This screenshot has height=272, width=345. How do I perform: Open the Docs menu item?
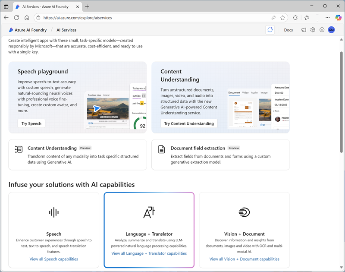[288, 30]
